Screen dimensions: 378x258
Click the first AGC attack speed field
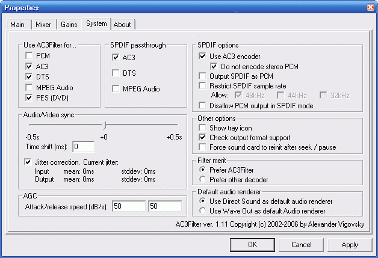tap(128, 206)
